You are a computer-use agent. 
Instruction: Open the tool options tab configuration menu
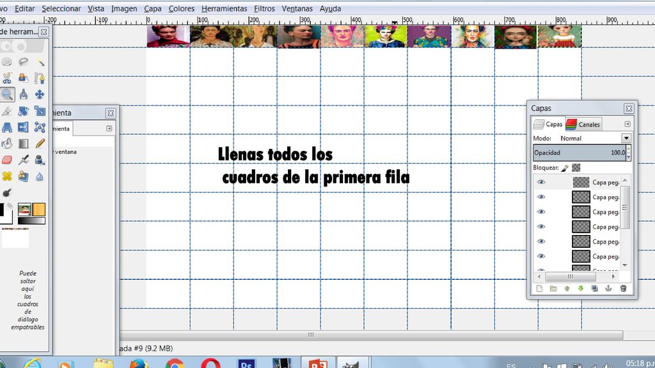click(109, 128)
